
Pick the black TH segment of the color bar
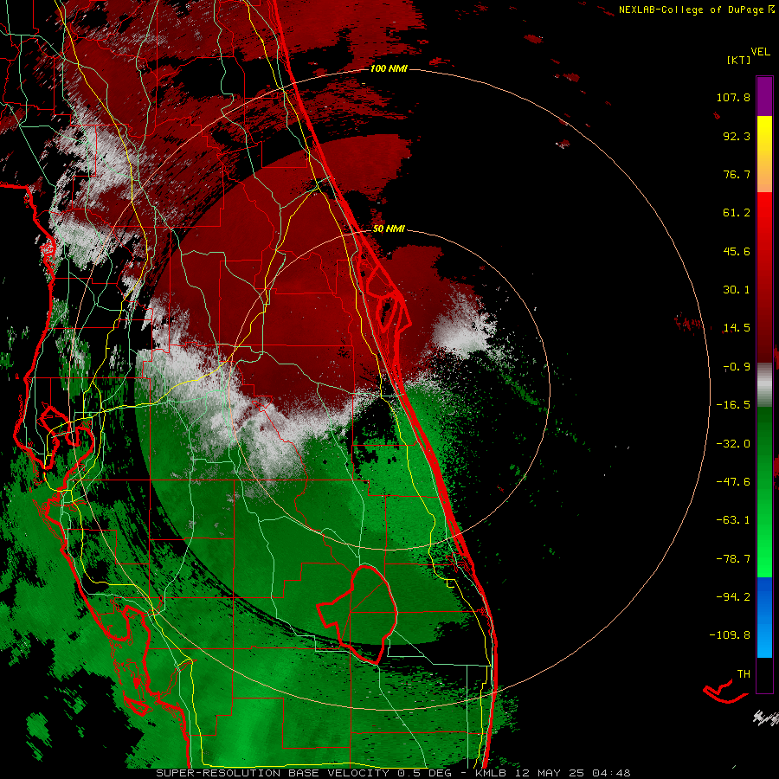click(x=764, y=674)
